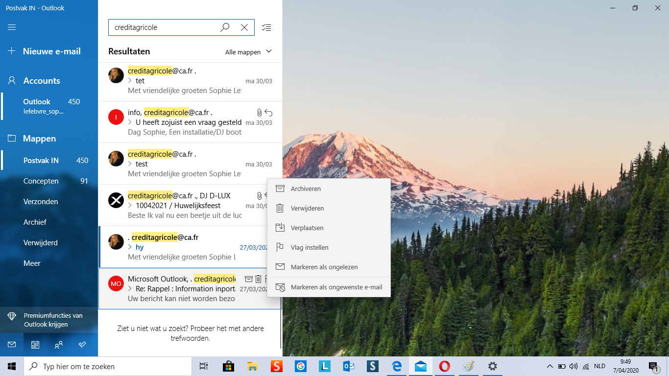The image size is (669, 376).
Task: Expand the U heeft zojuist conversation chevron
Action: coord(130,122)
